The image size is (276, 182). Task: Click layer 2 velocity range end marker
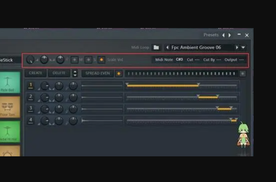tap(218, 96)
